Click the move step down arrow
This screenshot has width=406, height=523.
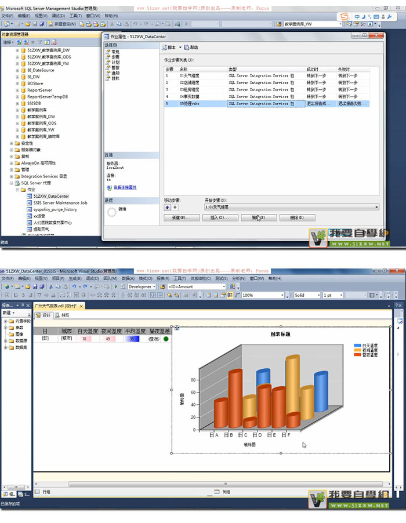(175, 208)
